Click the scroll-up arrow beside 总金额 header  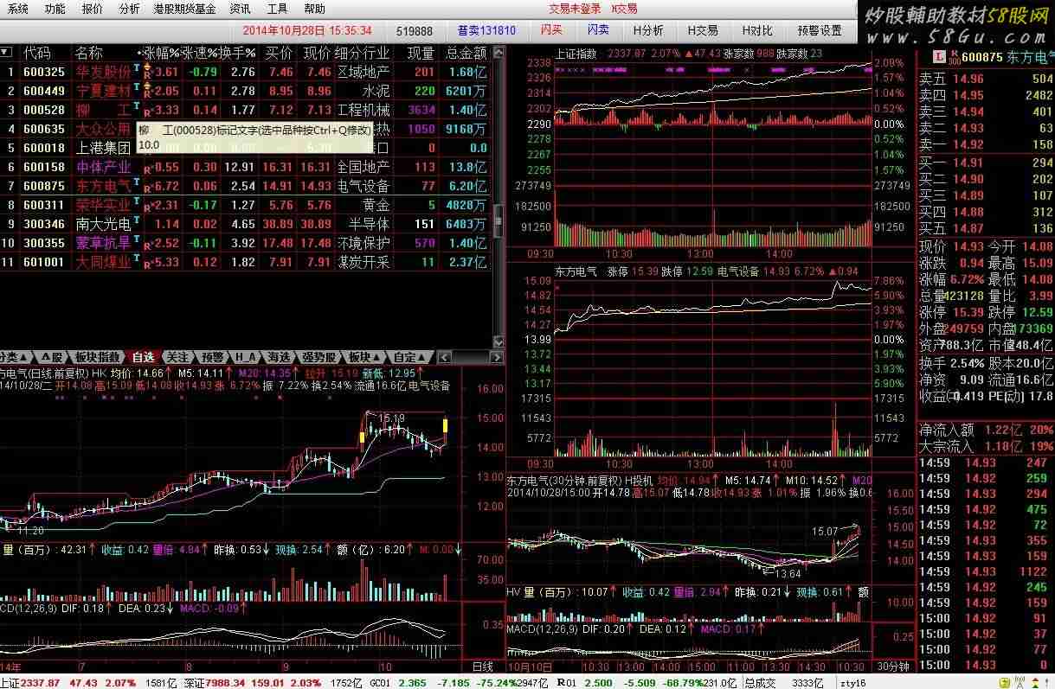pos(498,53)
